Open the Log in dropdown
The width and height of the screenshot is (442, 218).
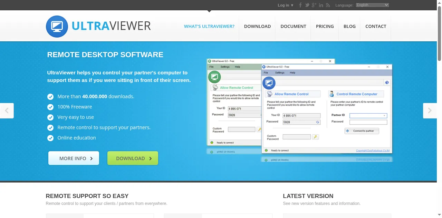tap(285, 5)
